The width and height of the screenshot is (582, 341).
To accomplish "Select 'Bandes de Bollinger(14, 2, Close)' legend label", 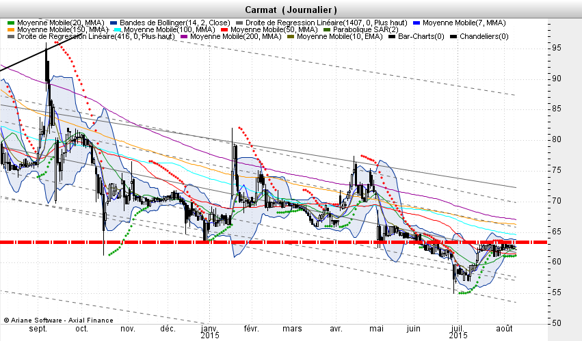I will tap(175, 23).
